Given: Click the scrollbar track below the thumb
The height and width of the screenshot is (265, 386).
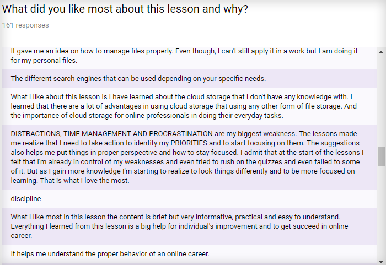Looking at the screenshot, I should click(x=381, y=212).
